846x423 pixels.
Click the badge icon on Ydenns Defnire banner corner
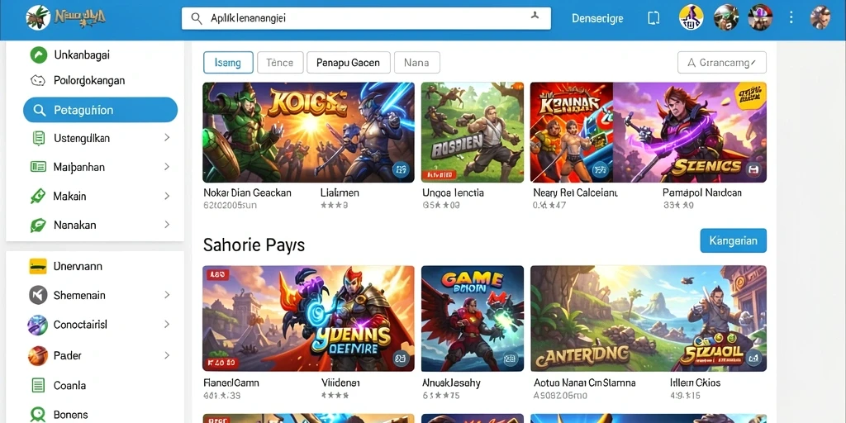click(401, 358)
